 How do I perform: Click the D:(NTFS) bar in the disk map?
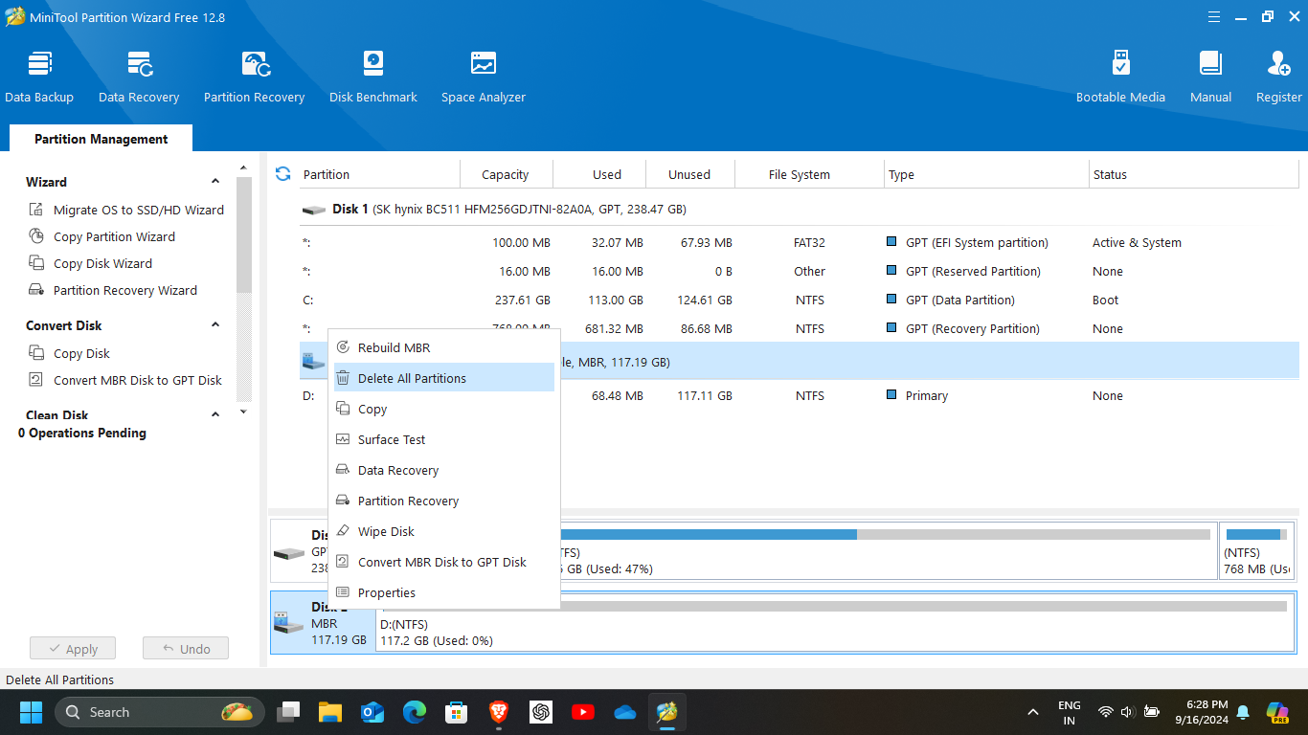point(834,623)
